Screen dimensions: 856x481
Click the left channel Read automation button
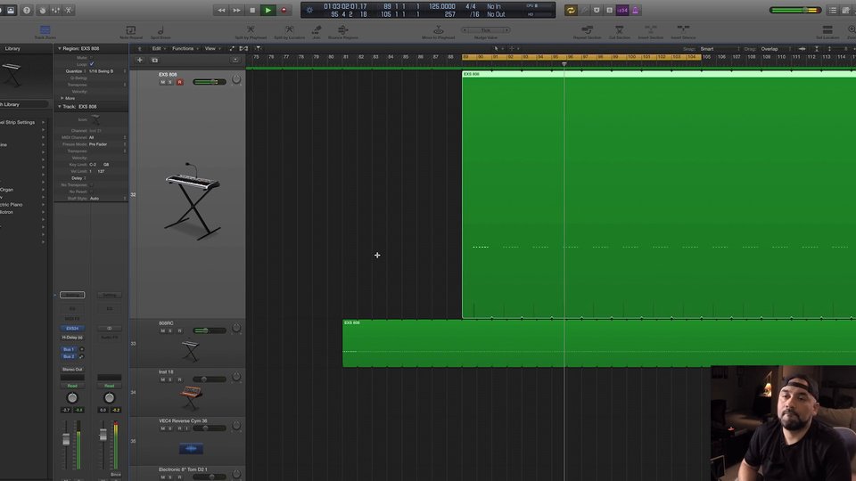tap(72, 386)
